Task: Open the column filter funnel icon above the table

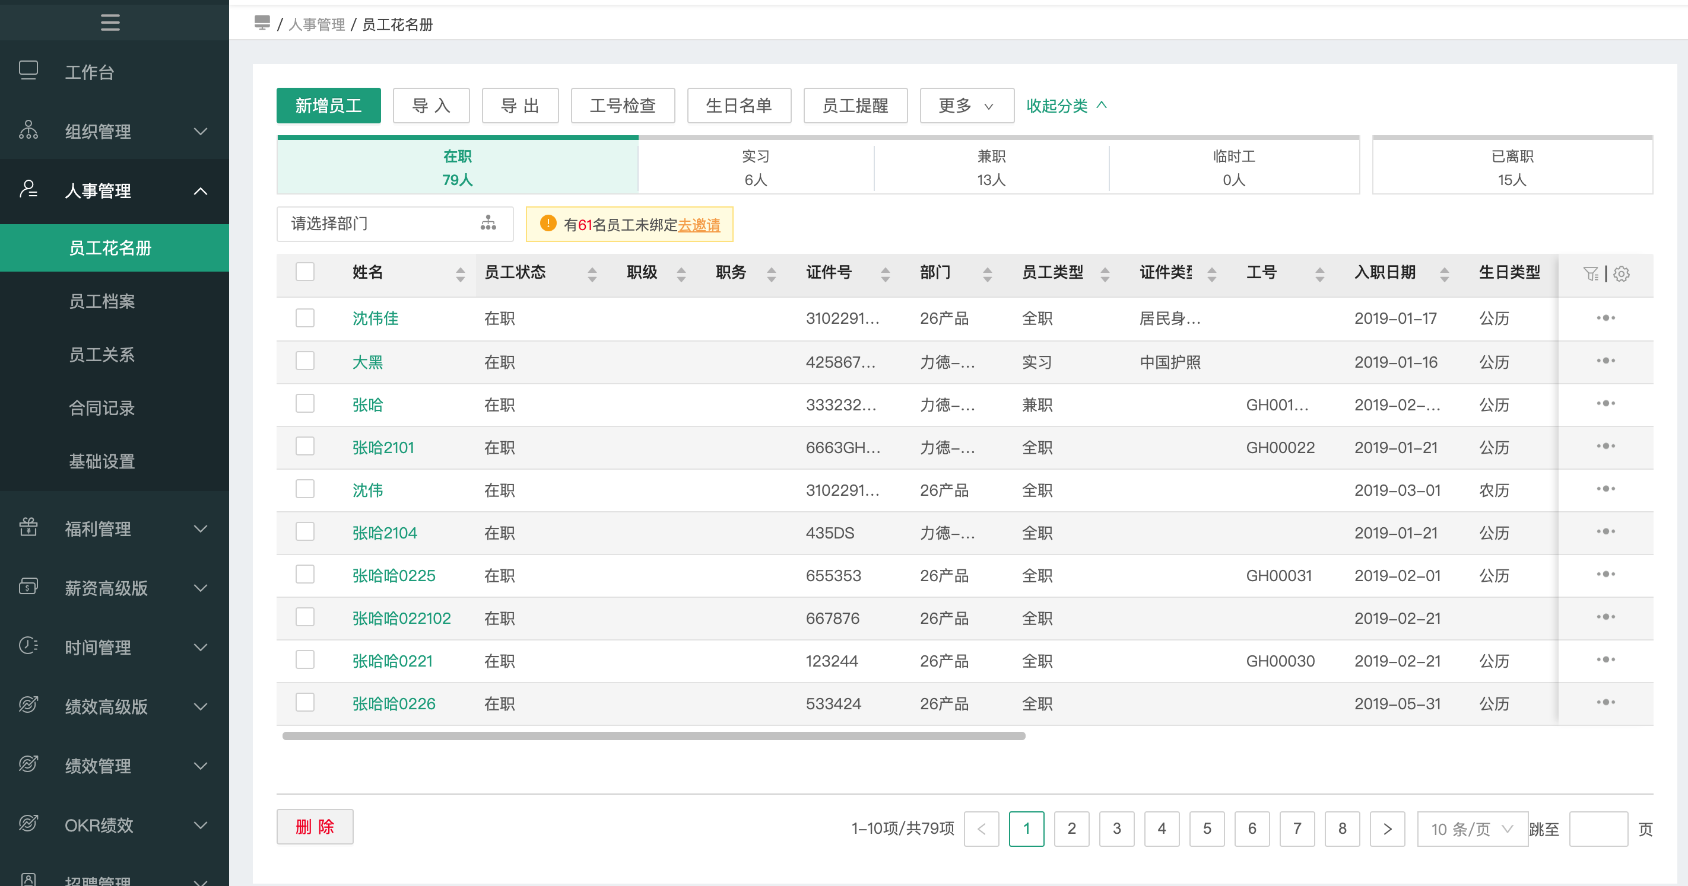Action: tap(1592, 275)
